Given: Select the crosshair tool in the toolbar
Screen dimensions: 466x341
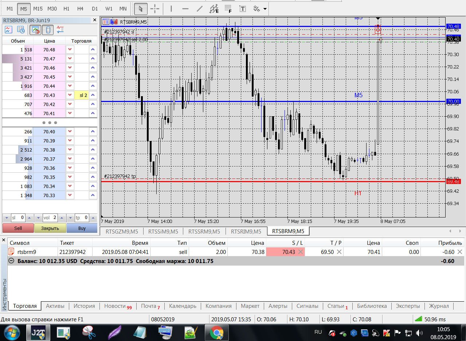Looking at the screenshot, I should (155, 8).
